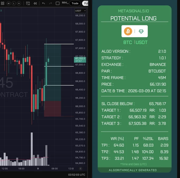
Task: Open the layout grid icon
Action: pyautogui.click(x=3, y=3)
